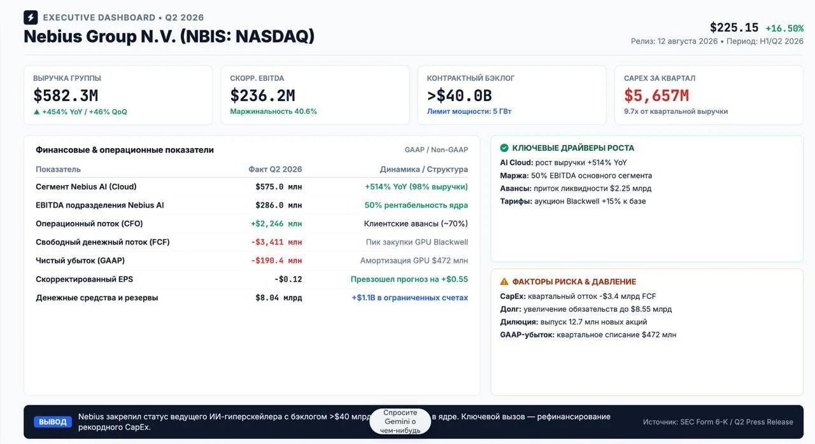Click the Показатель column header
This screenshot has width=815, height=444.
[x=58, y=169]
